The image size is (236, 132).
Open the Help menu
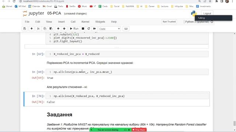(114, 22)
